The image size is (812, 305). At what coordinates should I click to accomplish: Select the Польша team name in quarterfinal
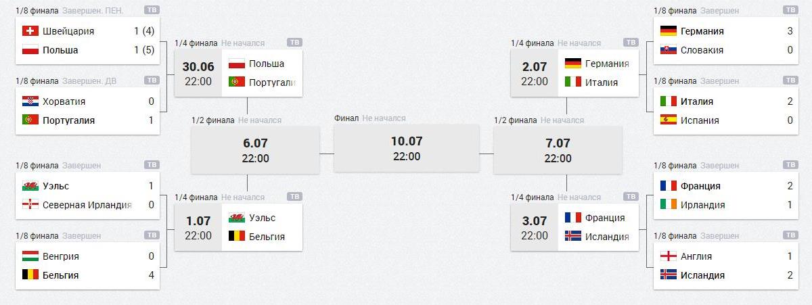pyautogui.click(x=267, y=64)
